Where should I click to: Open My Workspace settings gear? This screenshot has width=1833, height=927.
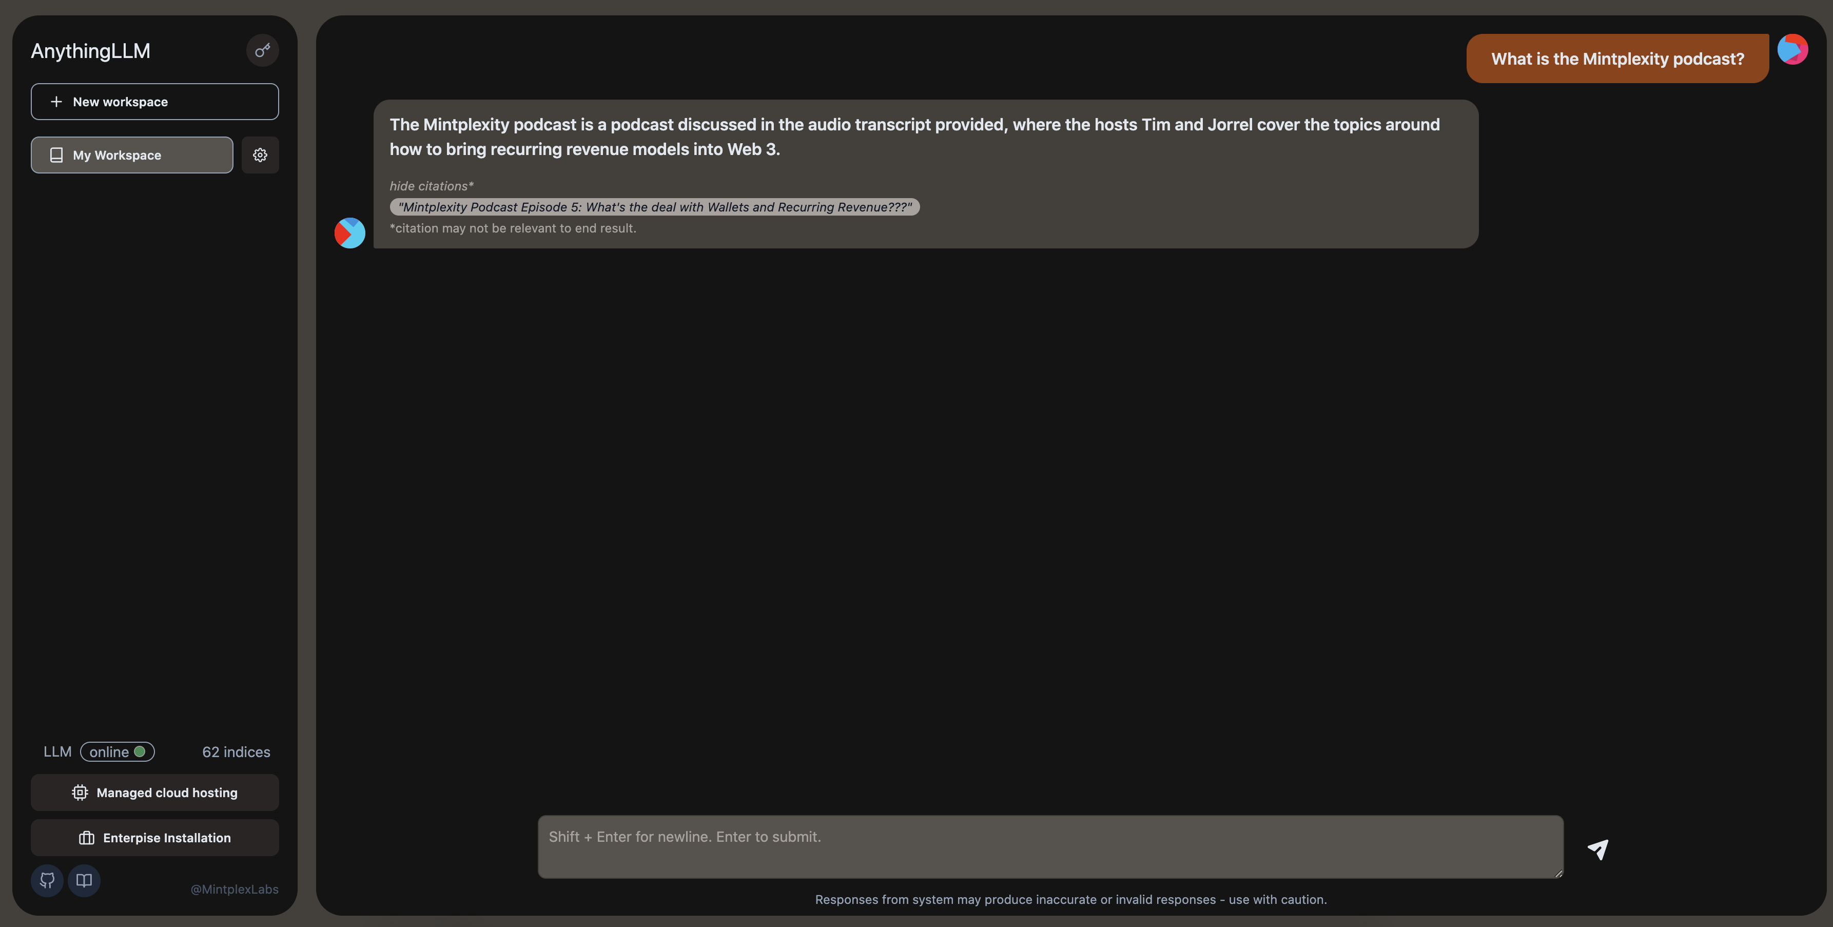pos(260,154)
